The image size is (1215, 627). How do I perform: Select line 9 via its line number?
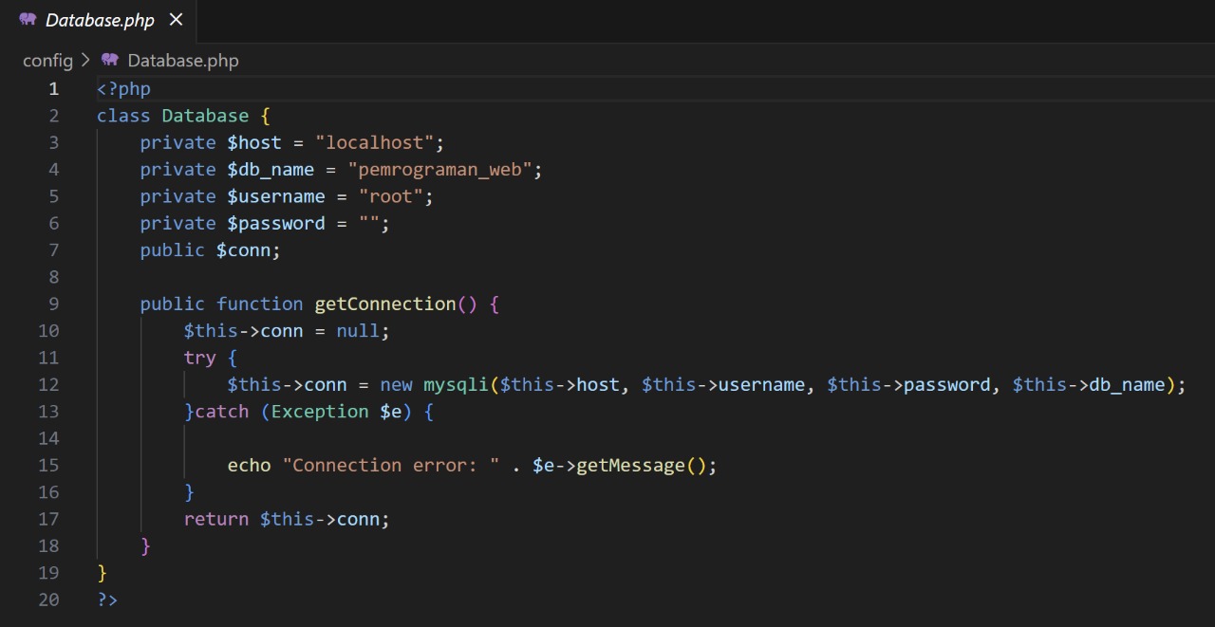53,304
